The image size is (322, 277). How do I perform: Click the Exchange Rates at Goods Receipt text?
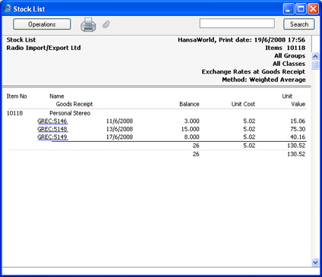tap(254, 71)
